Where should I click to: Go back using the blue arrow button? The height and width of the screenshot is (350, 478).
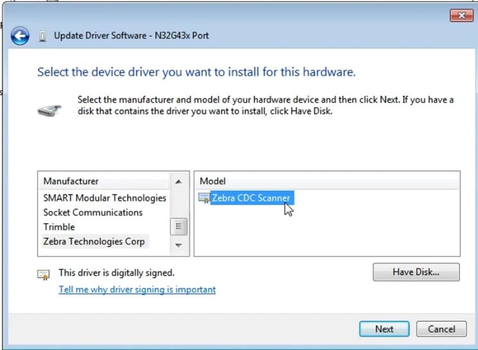[x=20, y=36]
